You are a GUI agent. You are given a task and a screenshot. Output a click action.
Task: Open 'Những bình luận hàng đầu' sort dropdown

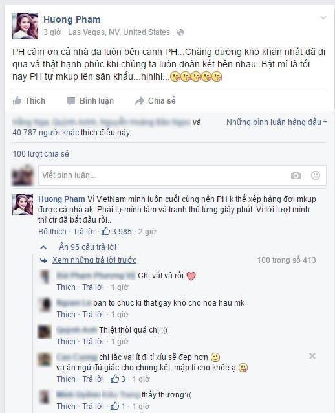[x=276, y=122]
